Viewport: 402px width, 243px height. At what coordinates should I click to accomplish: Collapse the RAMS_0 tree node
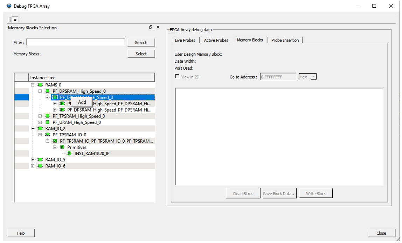pos(33,85)
